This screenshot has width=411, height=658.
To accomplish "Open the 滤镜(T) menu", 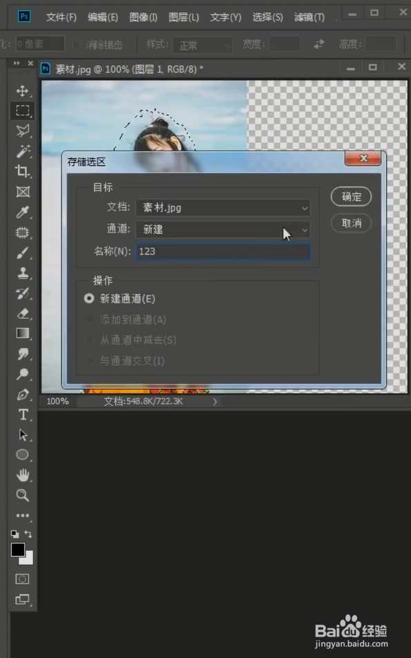I will coord(309,17).
